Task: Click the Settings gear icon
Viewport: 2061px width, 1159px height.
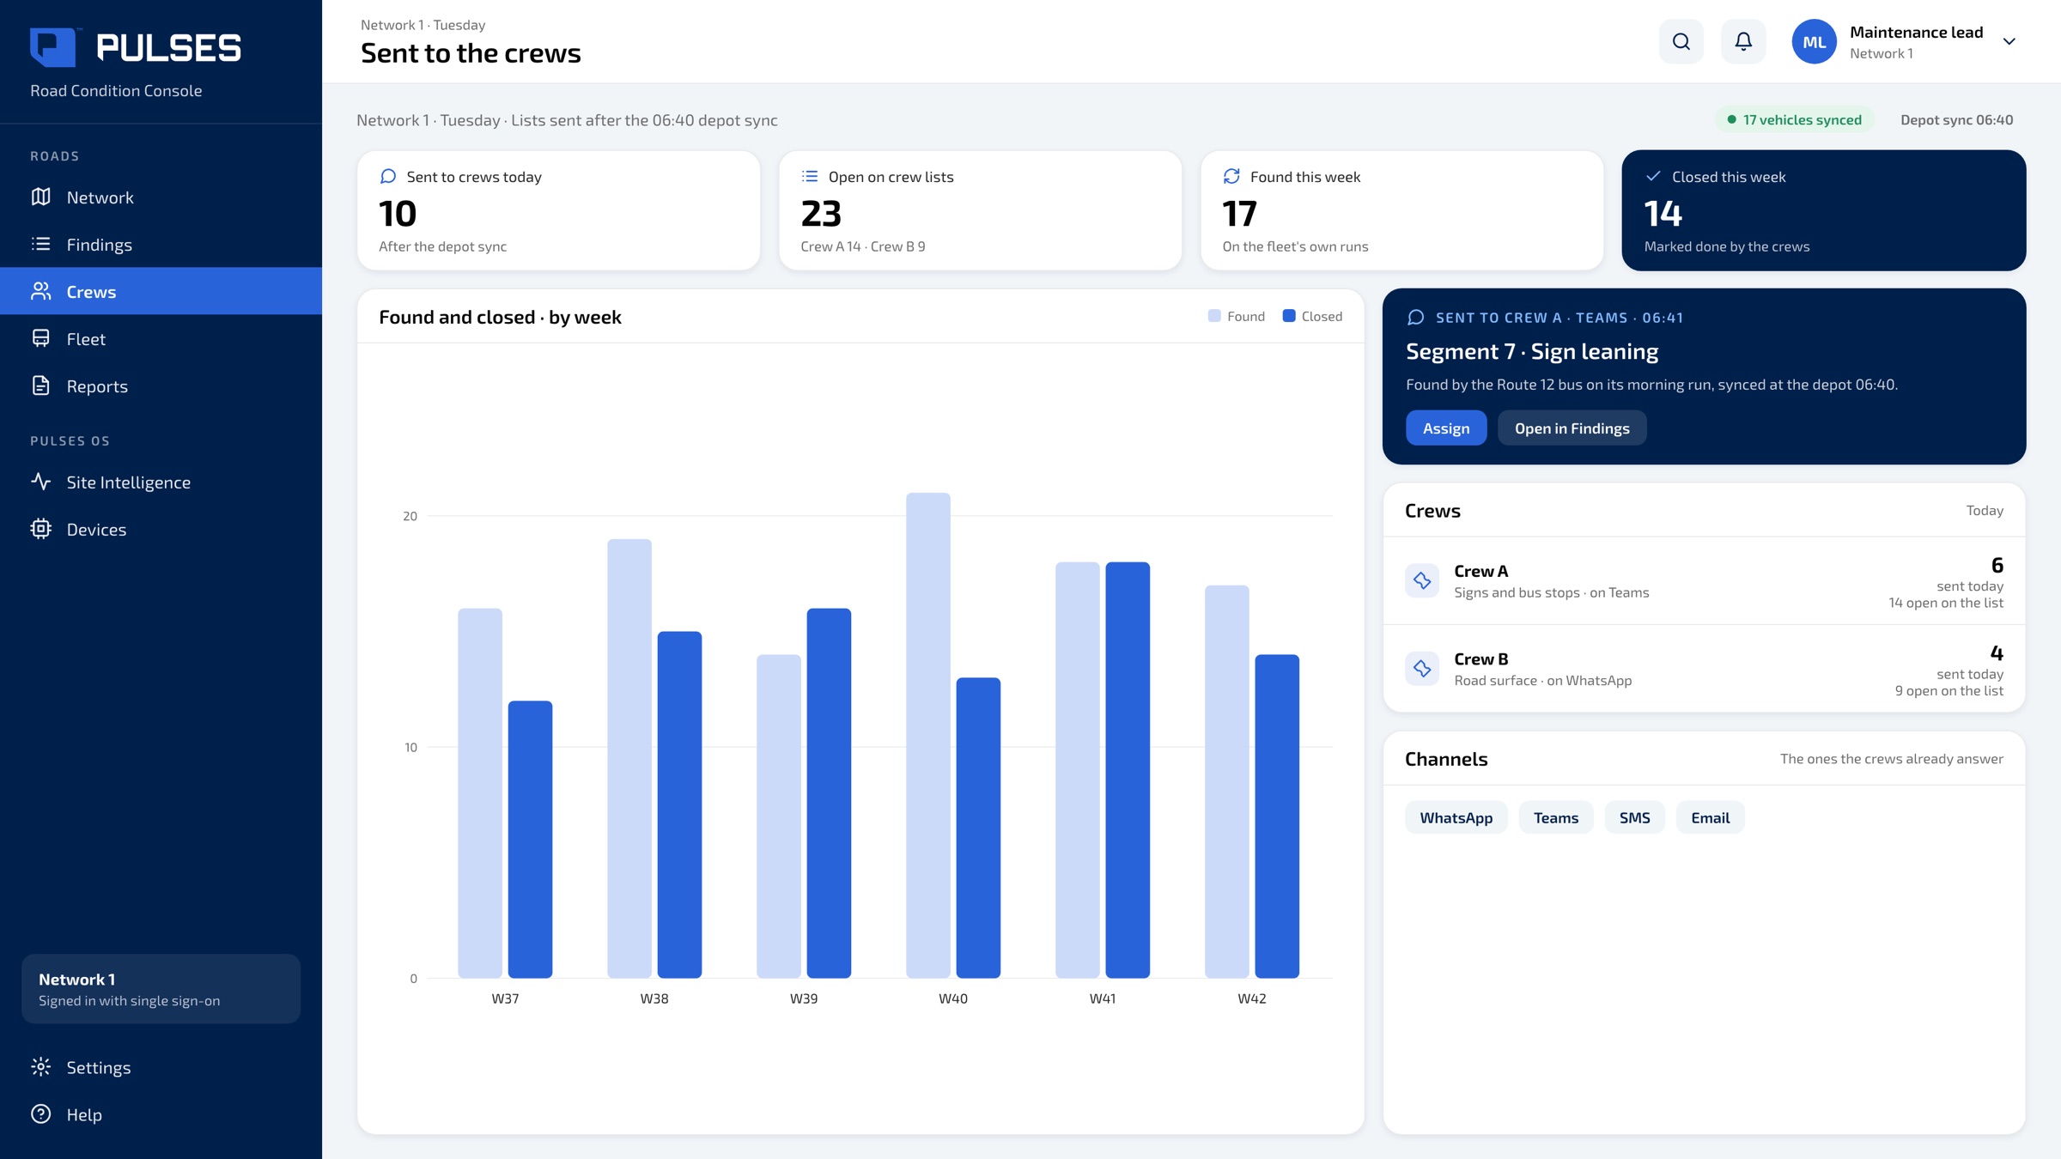Action: point(40,1067)
